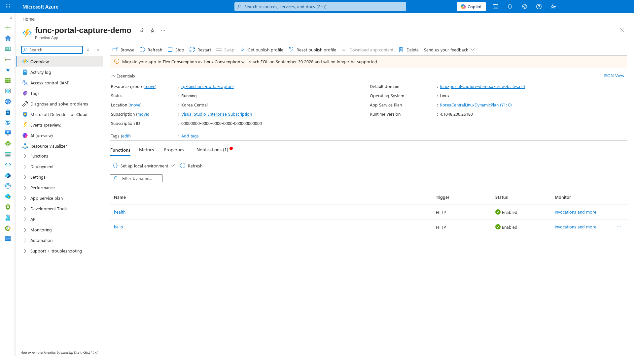634x356 pixels.
Task: Click the Add tags link
Action: [x=190, y=136]
